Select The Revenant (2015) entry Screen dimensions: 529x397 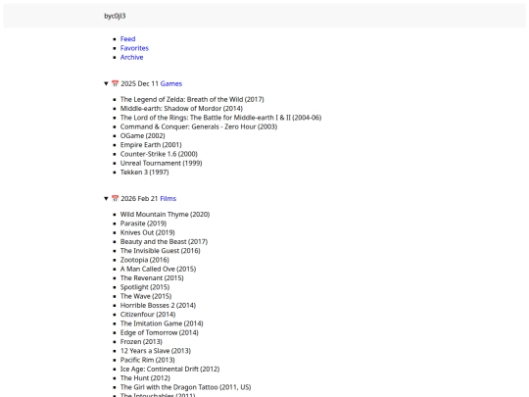pos(152,278)
